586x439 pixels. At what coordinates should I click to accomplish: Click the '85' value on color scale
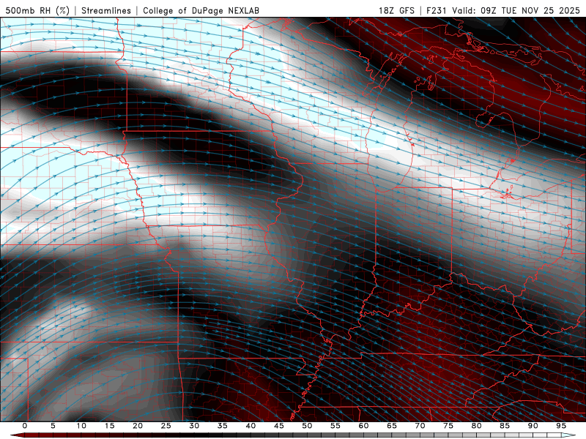[504, 426]
